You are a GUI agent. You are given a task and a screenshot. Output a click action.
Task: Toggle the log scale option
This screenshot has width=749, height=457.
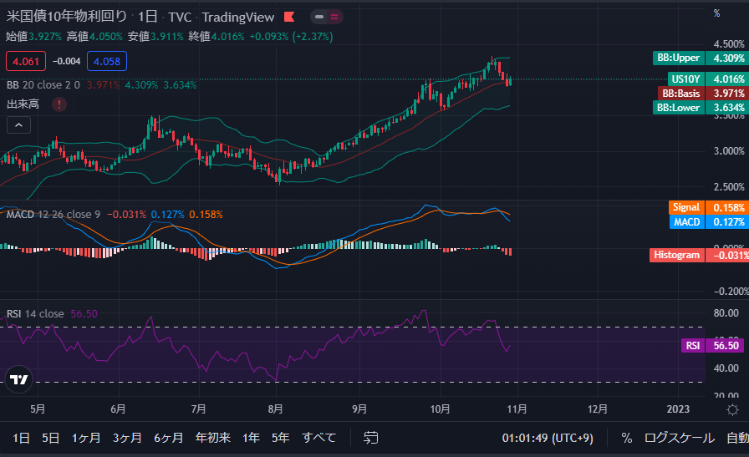(x=679, y=438)
